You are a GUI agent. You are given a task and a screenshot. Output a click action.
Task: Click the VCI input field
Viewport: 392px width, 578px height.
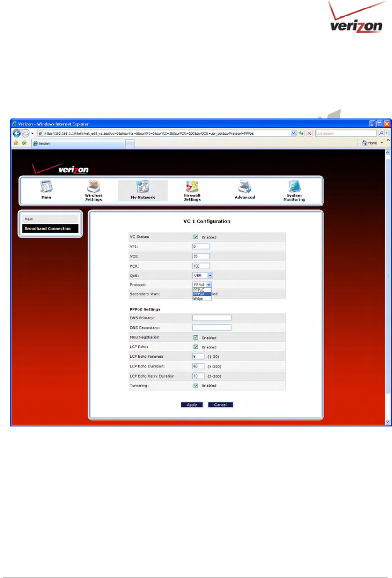[x=201, y=256]
